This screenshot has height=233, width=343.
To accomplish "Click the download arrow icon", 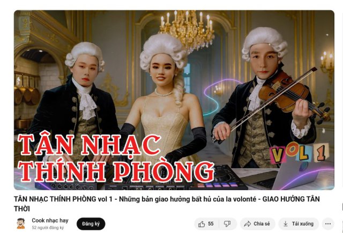I will click(285, 224).
